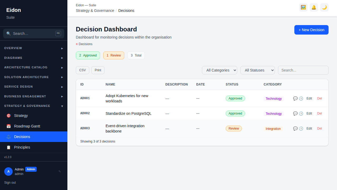The height and width of the screenshot is (190, 337).
Task: Filter by the Approved count chip
Action: [x=88, y=55]
